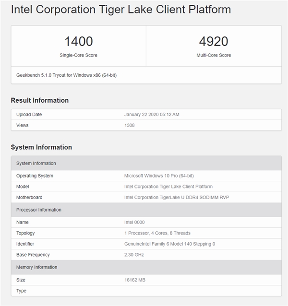Click the 'Identifier' label

coord(25,244)
